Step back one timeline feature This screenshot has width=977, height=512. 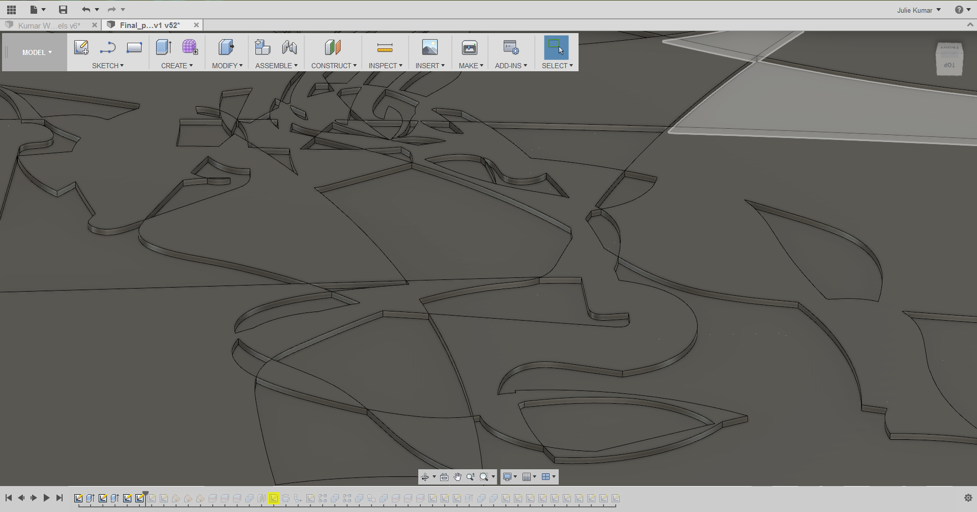tap(21, 498)
